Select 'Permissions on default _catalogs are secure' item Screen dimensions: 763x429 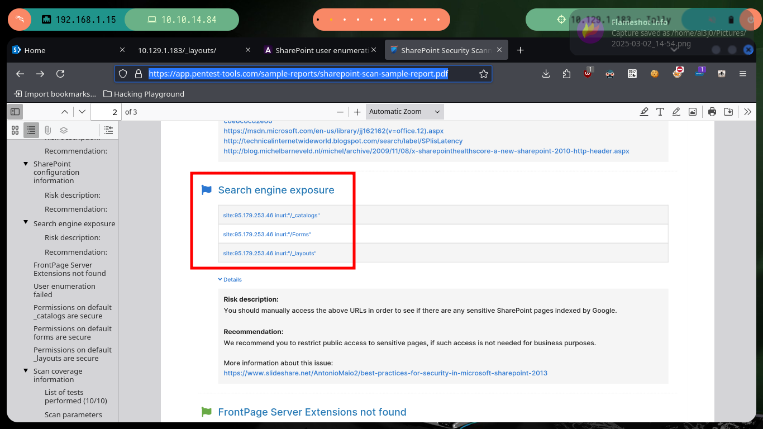[73, 312]
